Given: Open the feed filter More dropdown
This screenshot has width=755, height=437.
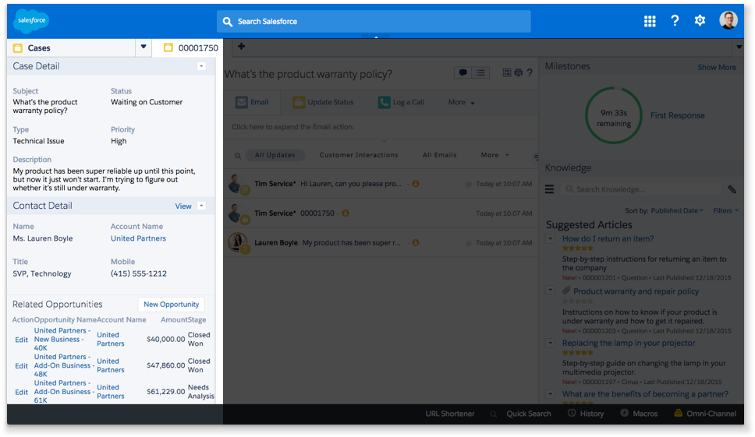Looking at the screenshot, I should click(494, 155).
